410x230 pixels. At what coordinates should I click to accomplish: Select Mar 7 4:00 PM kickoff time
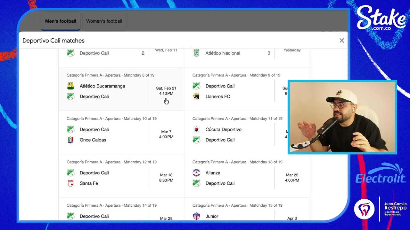click(166, 134)
